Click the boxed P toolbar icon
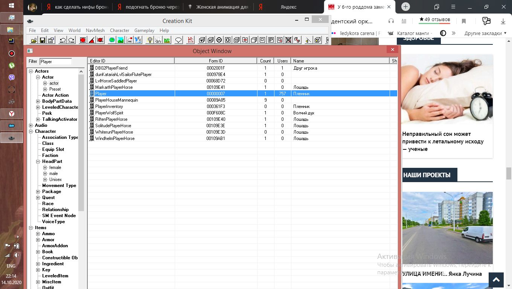Image resolution: width=512 pixels, height=289 pixels. [x=271, y=40]
